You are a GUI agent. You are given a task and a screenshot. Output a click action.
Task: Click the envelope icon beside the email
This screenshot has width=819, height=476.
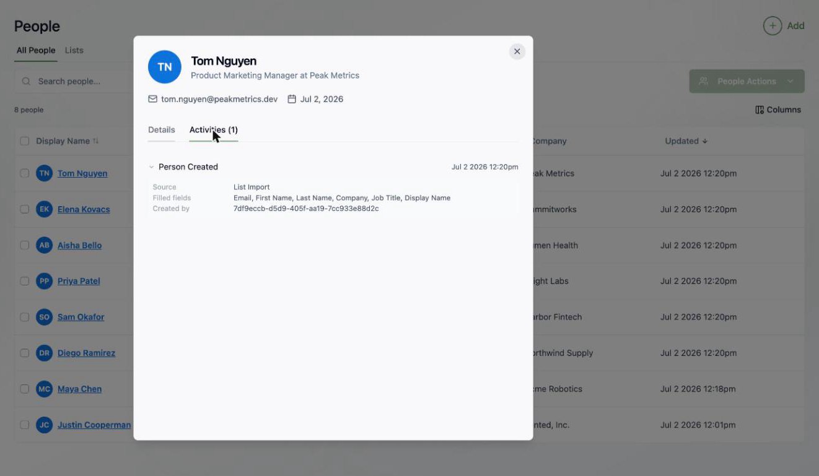(152, 99)
